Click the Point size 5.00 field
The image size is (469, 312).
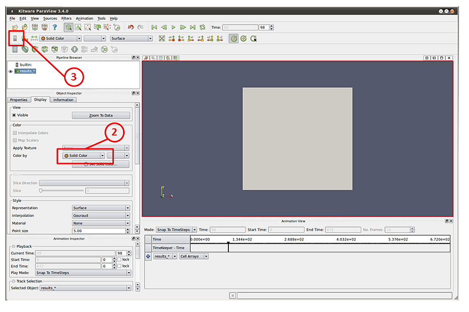[x=99, y=231]
